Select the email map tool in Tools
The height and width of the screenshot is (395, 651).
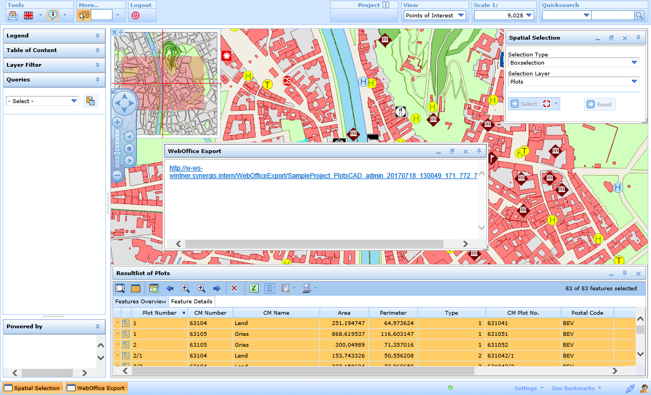click(x=12, y=15)
